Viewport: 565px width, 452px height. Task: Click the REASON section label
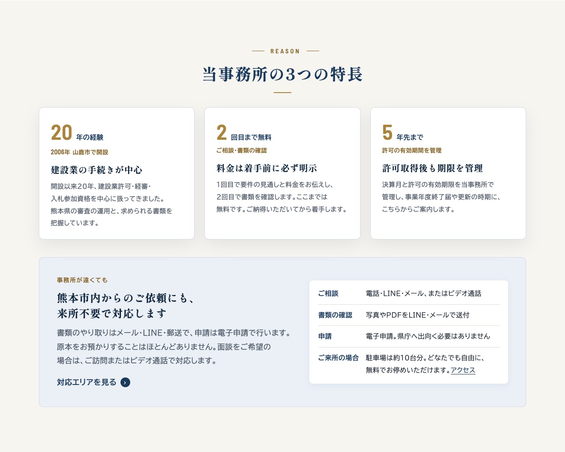coord(285,51)
